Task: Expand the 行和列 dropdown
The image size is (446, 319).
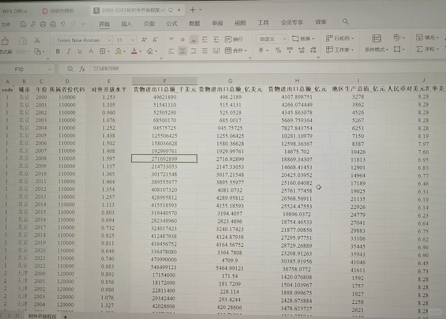Action: [353, 38]
